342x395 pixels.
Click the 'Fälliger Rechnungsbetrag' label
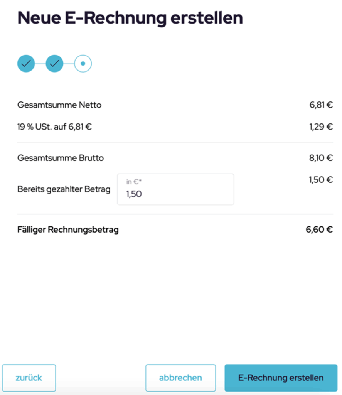click(68, 230)
